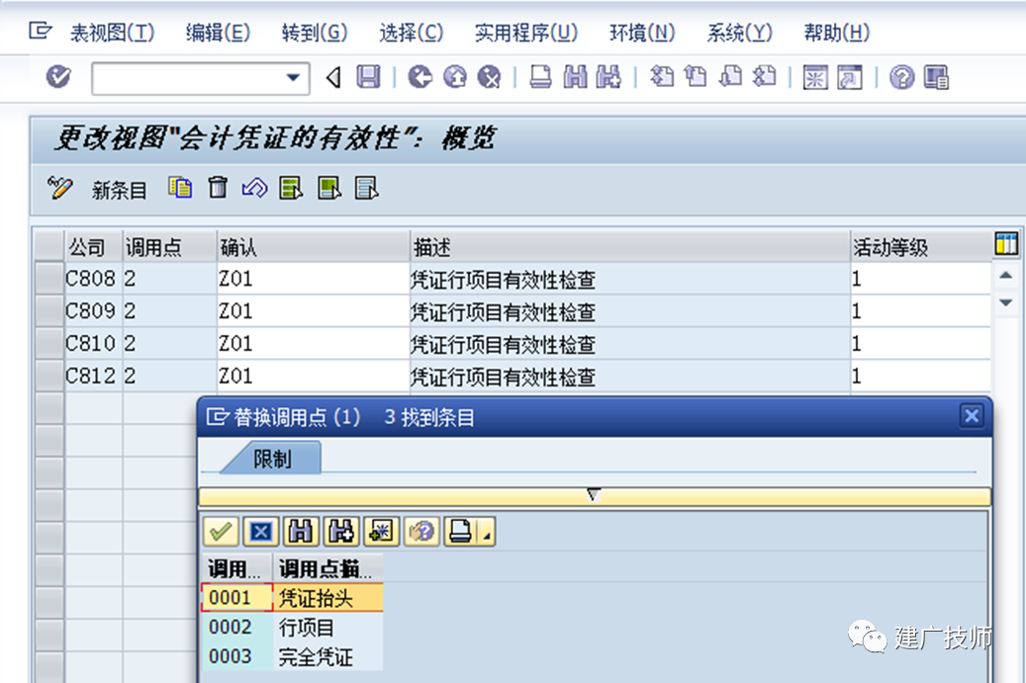The height and width of the screenshot is (683, 1026).
Task: Click the Find Next button in the popup
Action: tap(341, 532)
